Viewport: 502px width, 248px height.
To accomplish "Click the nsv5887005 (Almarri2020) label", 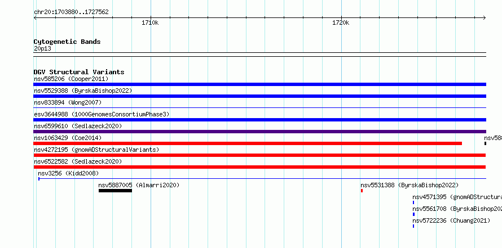I will [139, 185].
